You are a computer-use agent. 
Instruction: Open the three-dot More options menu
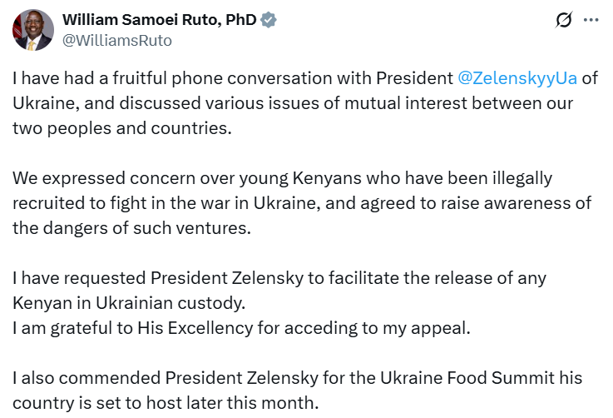pos(590,20)
